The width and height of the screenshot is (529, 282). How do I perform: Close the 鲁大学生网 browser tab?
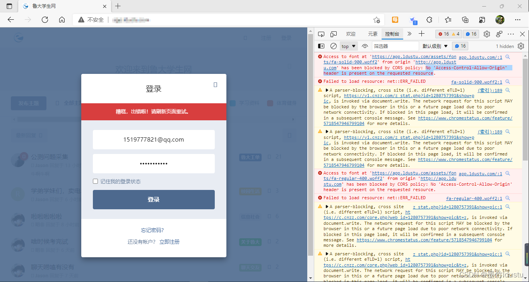point(104,6)
